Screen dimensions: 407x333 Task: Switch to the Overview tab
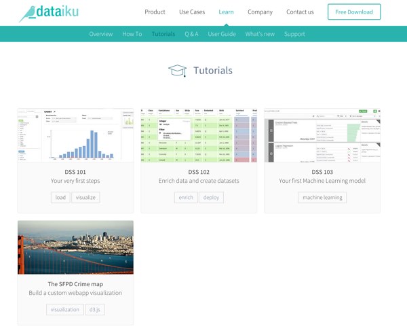(x=101, y=34)
